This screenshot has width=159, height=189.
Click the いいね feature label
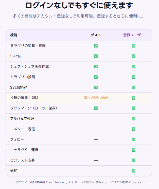(15, 56)
